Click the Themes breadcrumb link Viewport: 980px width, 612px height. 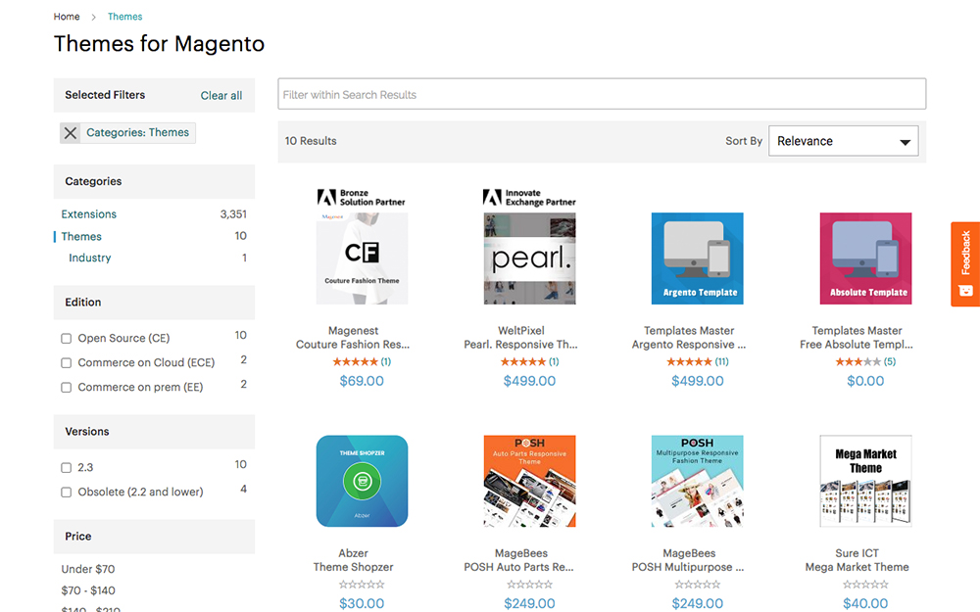pos(125,17)
